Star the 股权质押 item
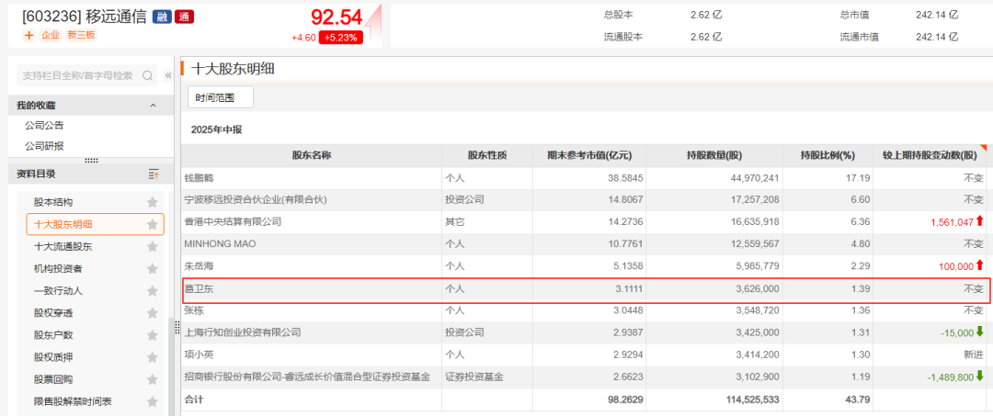Image resolution: width=993 pixels, height=416 pixels. click(x=152, y=357)
